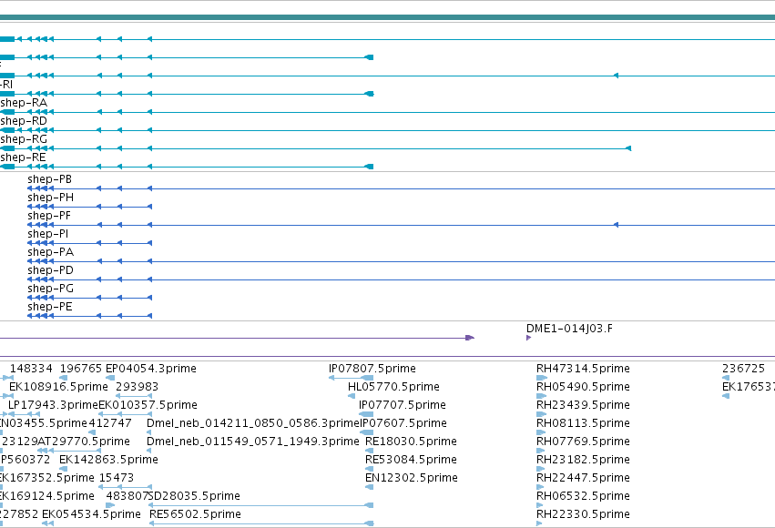Viewport: 775px width, 528px height.
Task: Select the EP04054.3prime label
Action: 151,369
